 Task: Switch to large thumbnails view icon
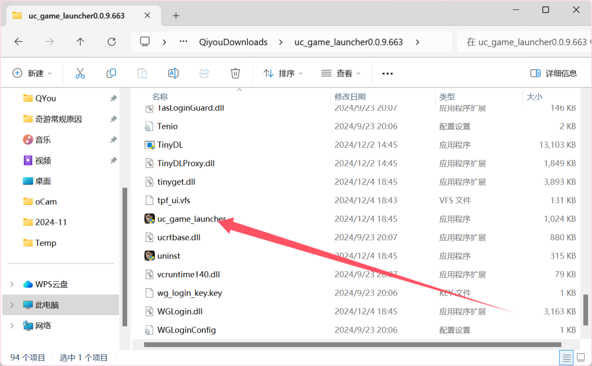[581, 357]
